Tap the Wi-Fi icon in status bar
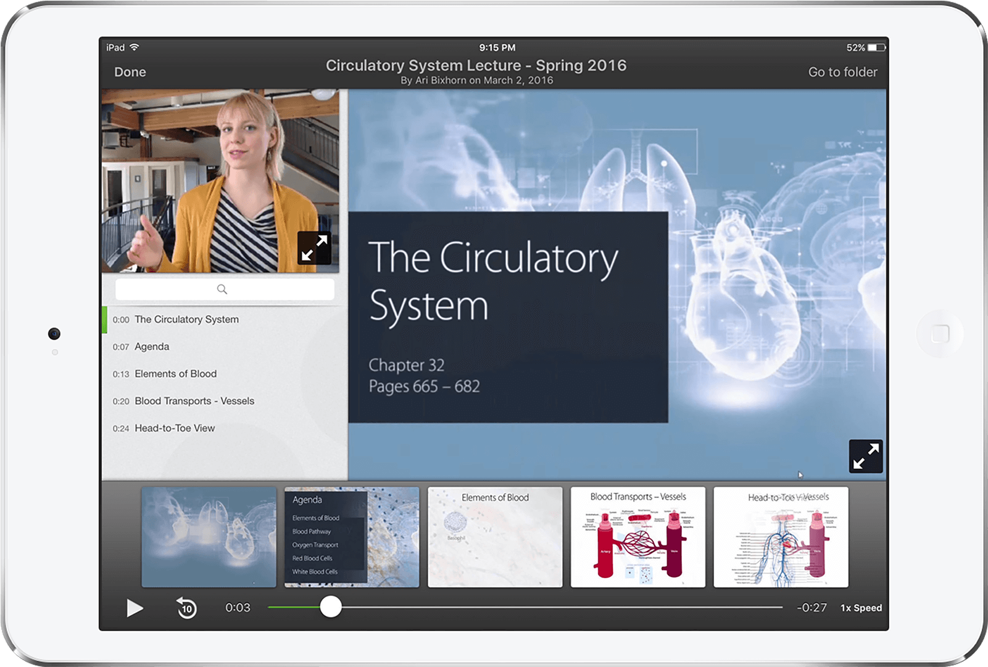Viewport: 988px width, 667px height. [x=135, y=48]
